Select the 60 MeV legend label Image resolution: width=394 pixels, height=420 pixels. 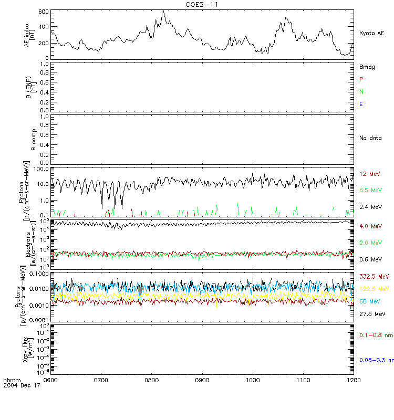pyautogui.click(x=370, y=301)
